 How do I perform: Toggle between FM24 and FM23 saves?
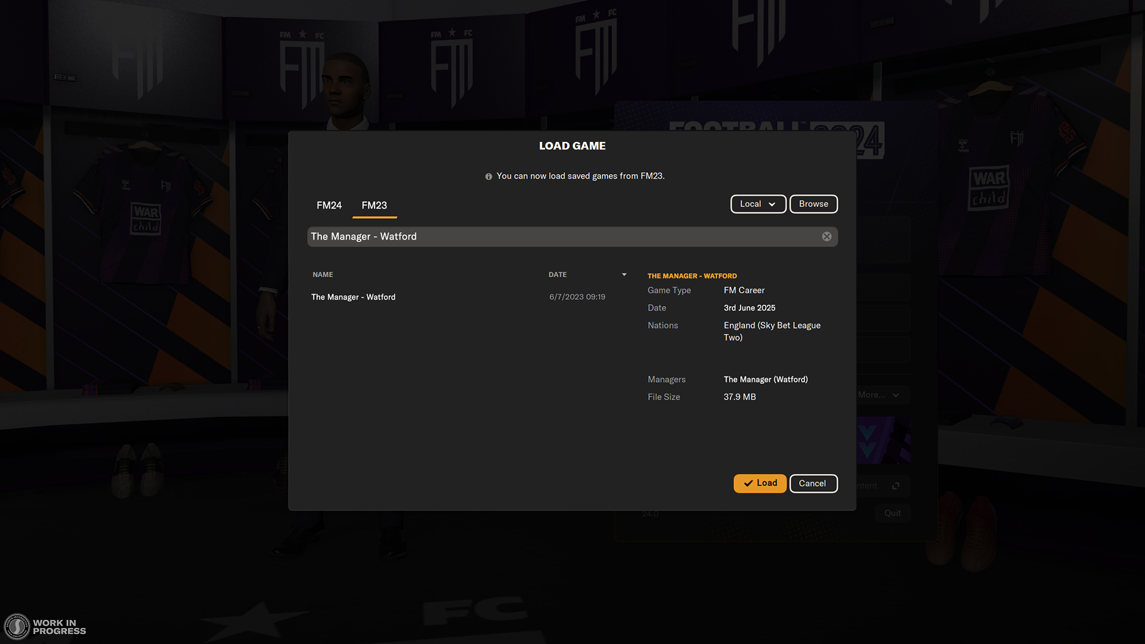click(x=329, y=205)
